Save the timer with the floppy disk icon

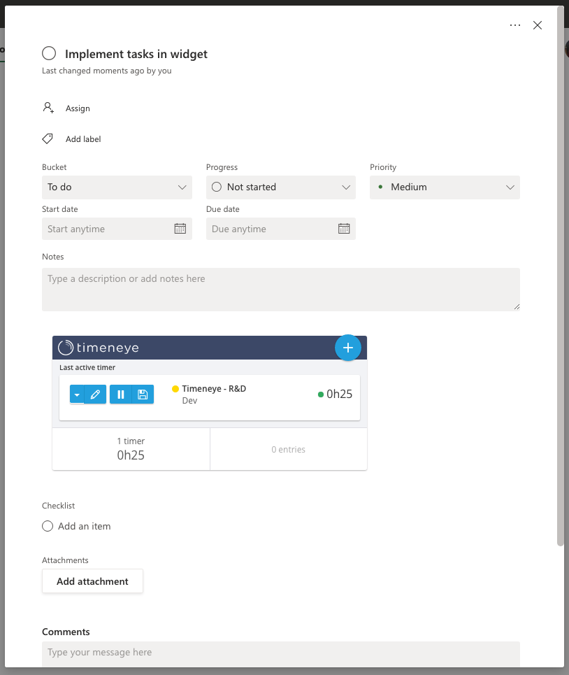click(x=142, y=394)
